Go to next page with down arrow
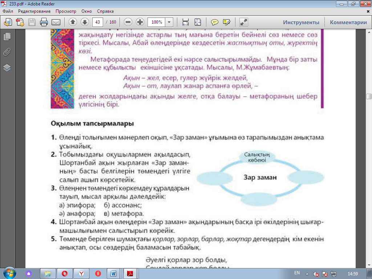Image resolution: width=372 pixels, height=279 pixels. (x=85, y=22)
